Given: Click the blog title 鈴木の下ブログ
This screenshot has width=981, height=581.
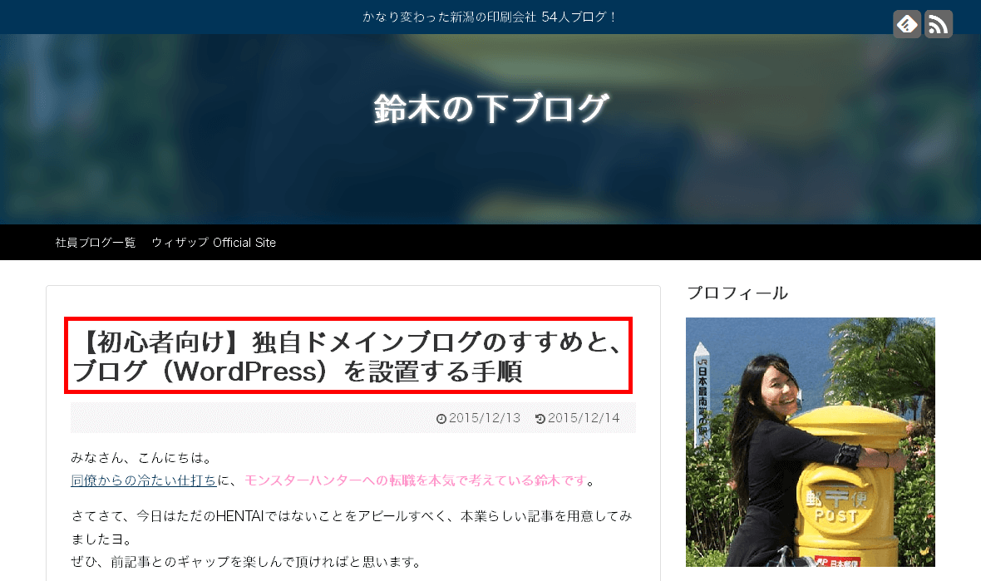Looking at the screenshot, I should tap(491, 106).
